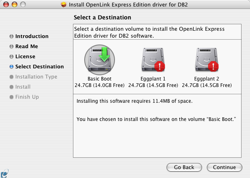Screen dimensions: 250x178
Task: Pick the Eggplant 2 disk icon
Action: tap(206, 59)
